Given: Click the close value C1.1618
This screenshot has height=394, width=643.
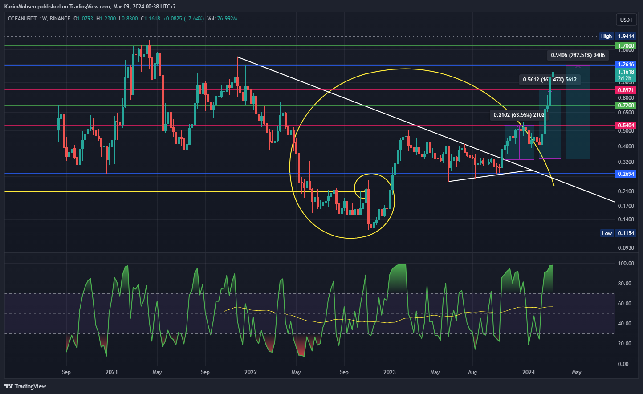Looking at the screenshot, I should pos(151,19).
